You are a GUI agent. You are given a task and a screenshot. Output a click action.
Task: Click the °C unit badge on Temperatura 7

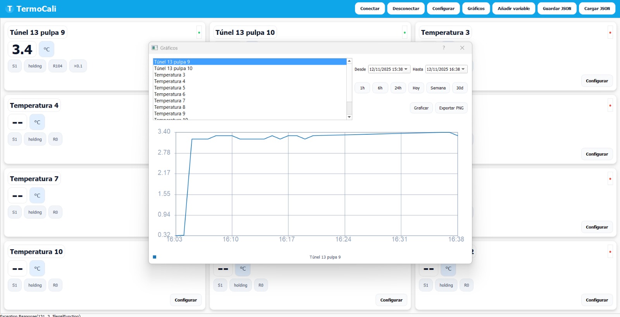(x=37, y=195)
